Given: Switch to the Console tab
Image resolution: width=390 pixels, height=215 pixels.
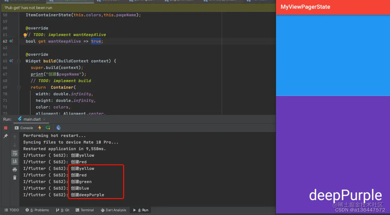Looking at the screenshot, I should point(24,128).
